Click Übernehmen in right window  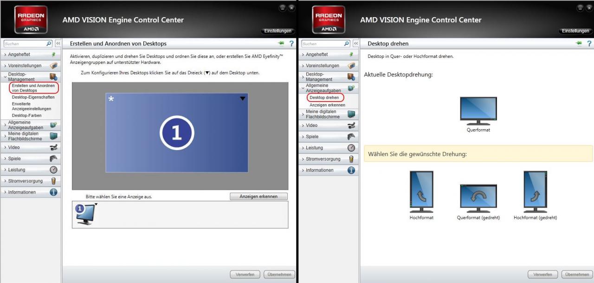click(577, 274)
